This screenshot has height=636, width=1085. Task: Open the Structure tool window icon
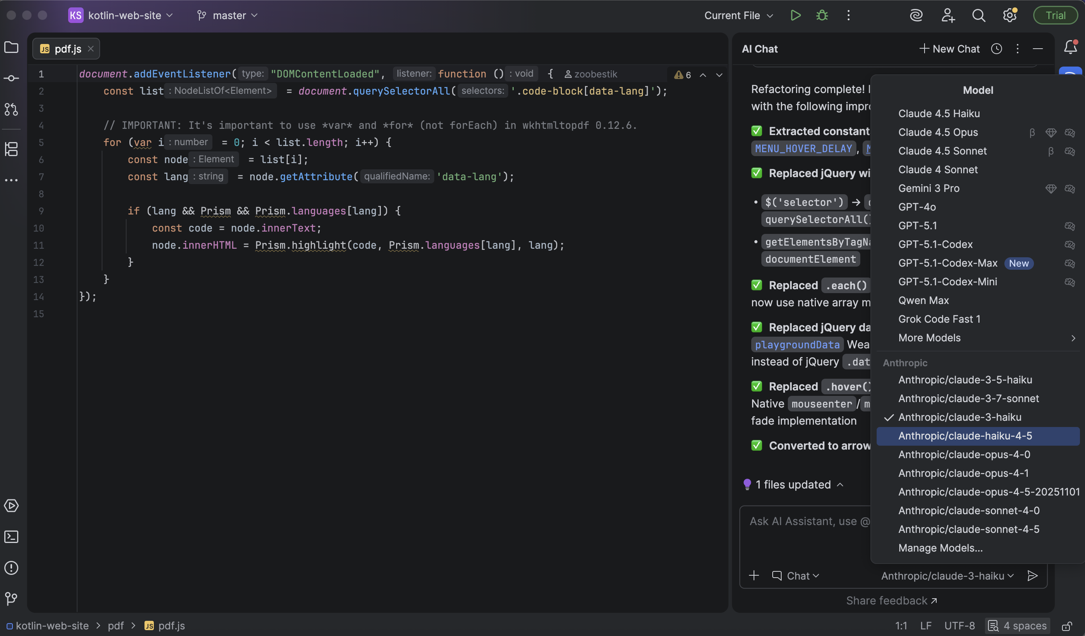tap(11, 149)
